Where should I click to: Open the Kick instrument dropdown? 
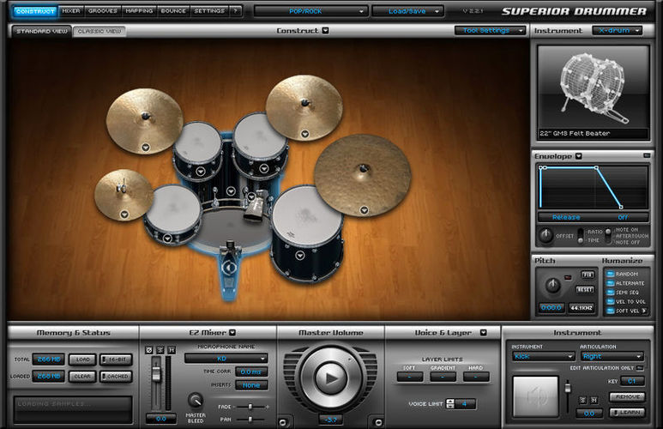(543, 356)
